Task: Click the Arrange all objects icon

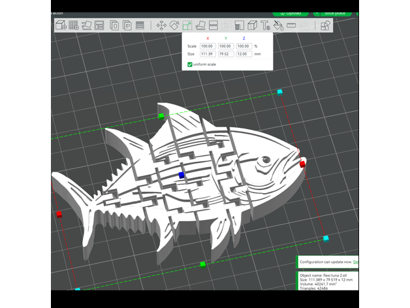Action: point(100,25)
